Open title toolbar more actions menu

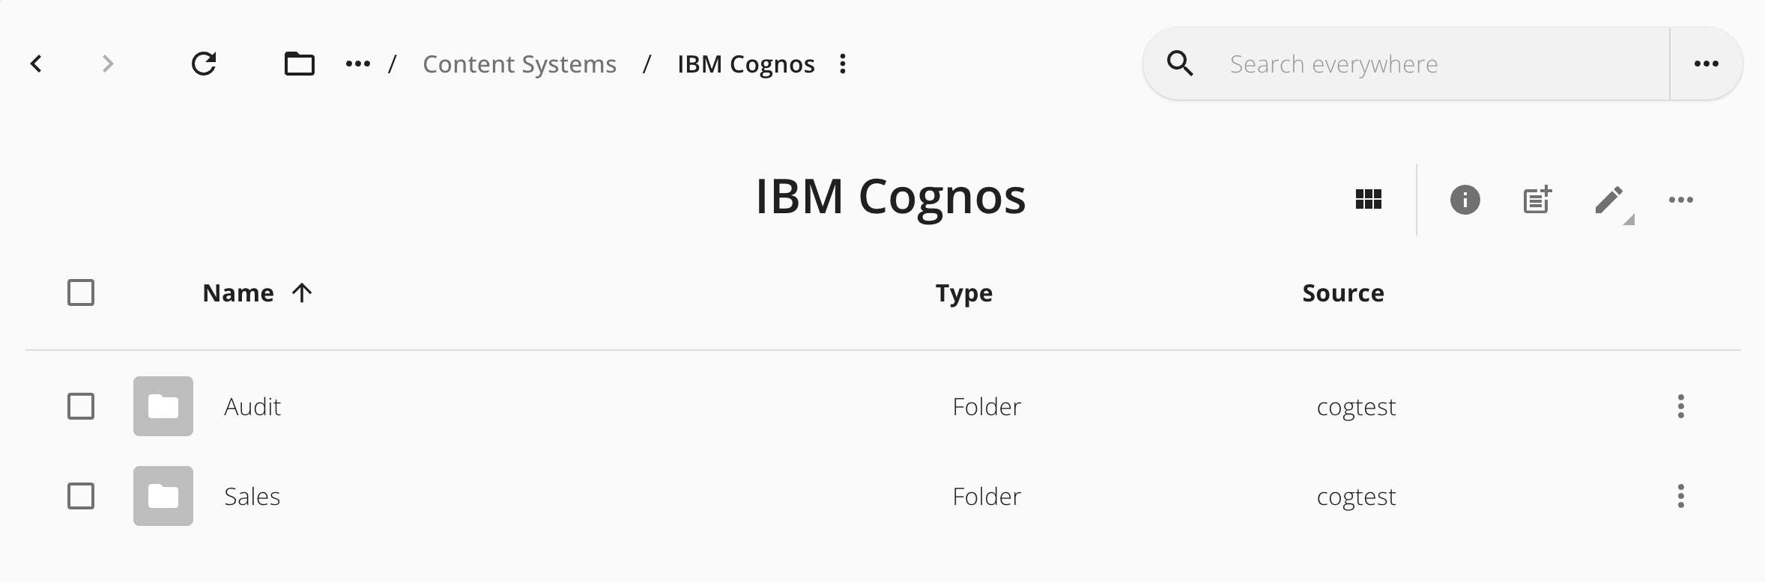pyautogui.click(x=1681, y=200)
